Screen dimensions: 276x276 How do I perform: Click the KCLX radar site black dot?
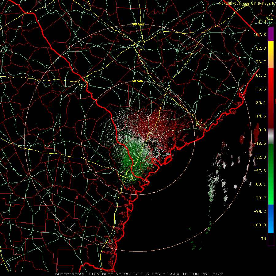click(x=138, y=138)
